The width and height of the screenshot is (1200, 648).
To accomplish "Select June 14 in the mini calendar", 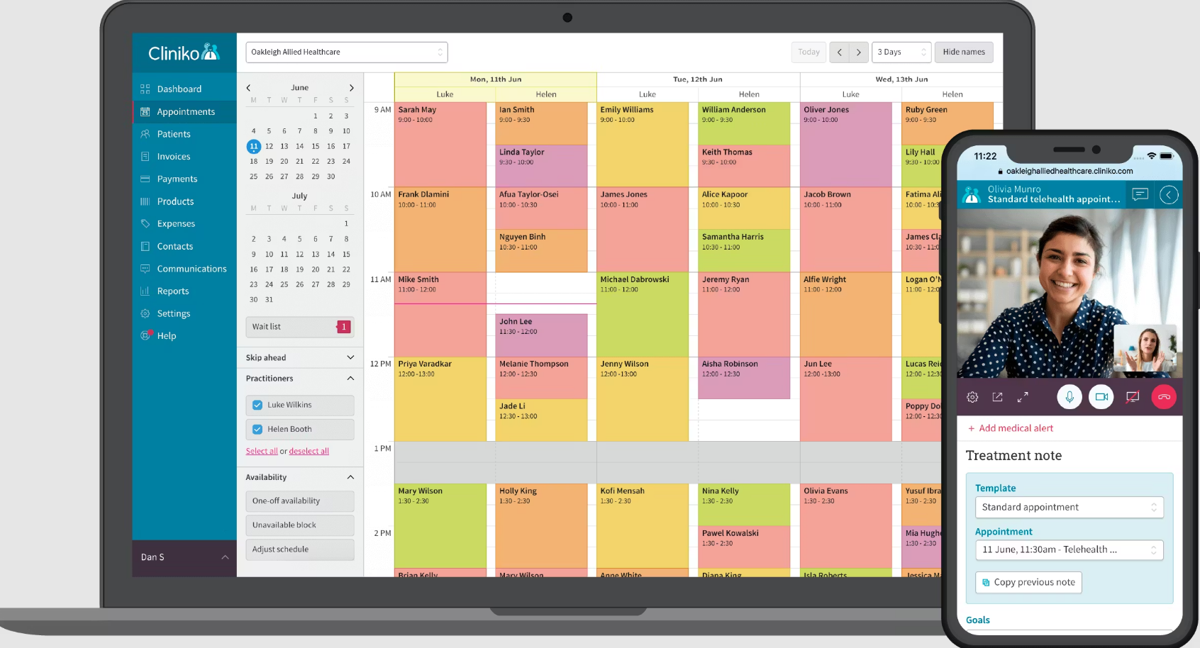I will pos(300,146).
